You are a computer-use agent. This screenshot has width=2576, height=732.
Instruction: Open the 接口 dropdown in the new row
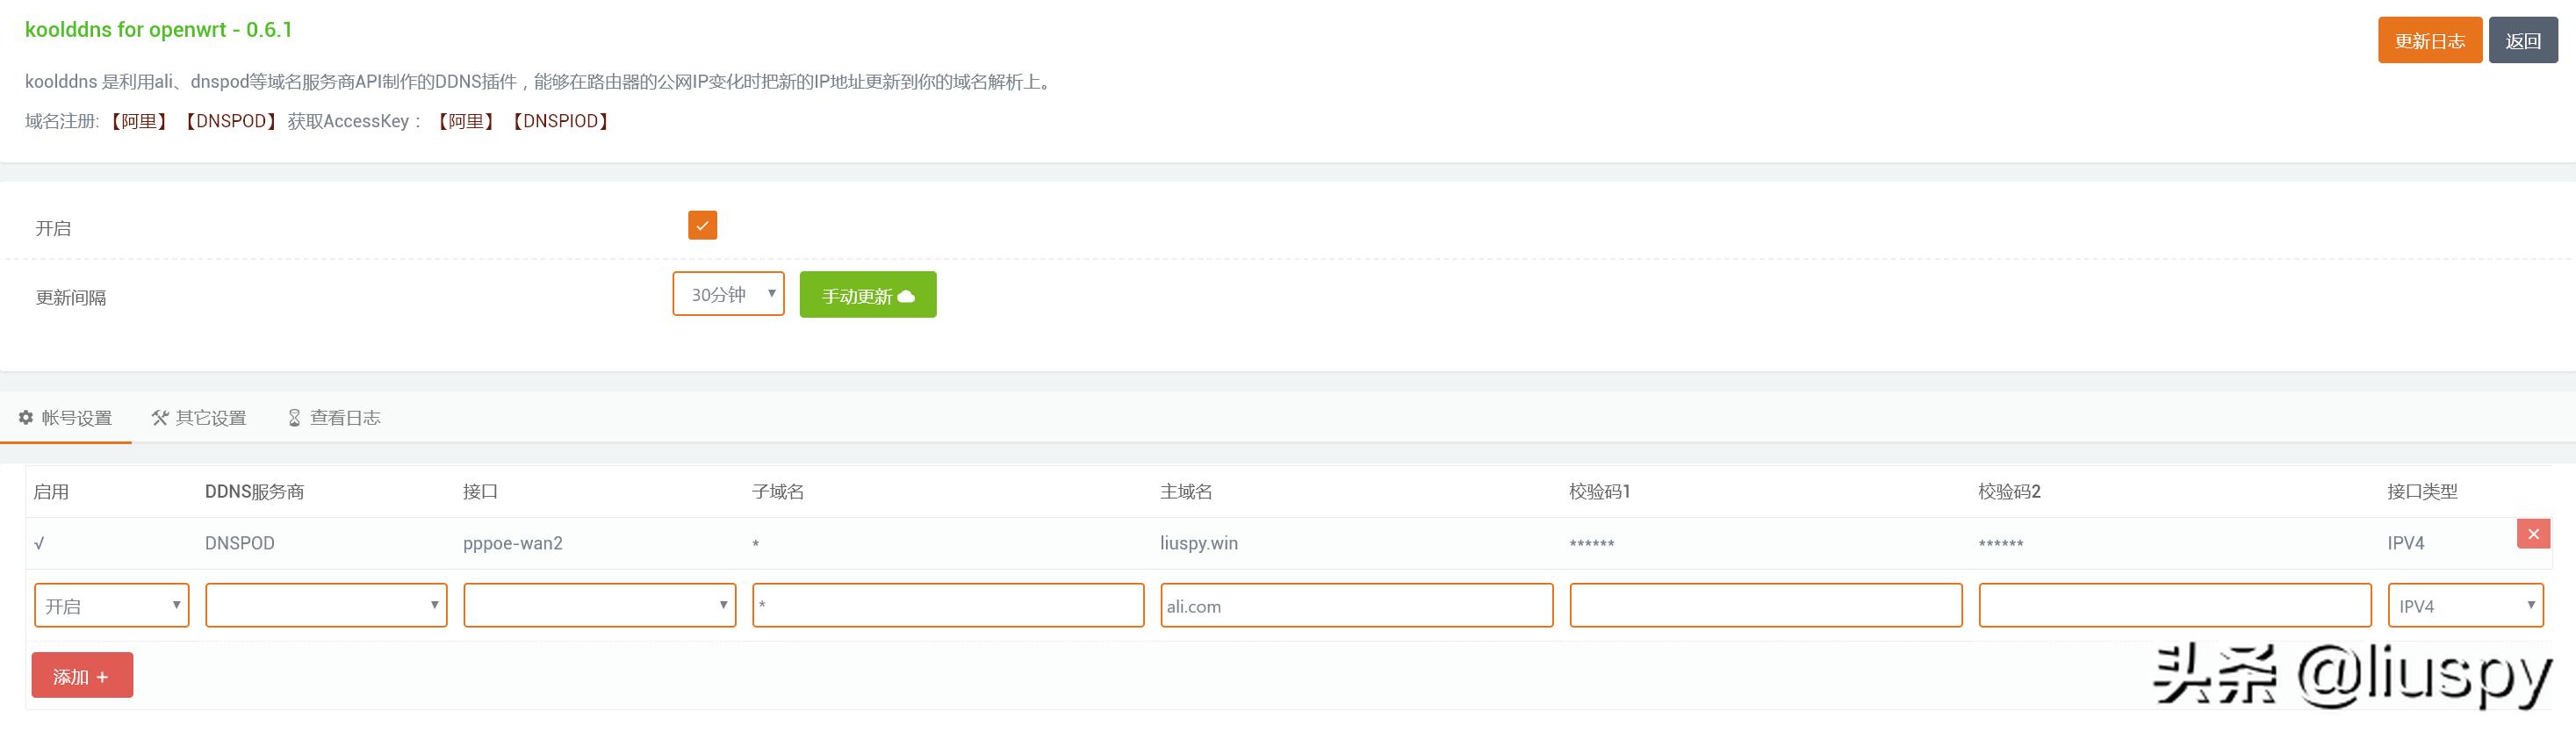point(599,605)
